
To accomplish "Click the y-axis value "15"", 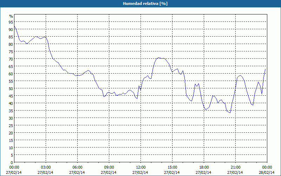I will (x=11, y=140).
